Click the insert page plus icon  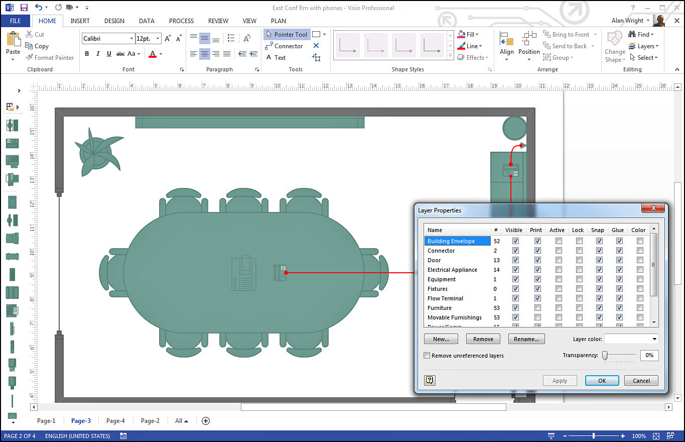click(x=205, y=421)
